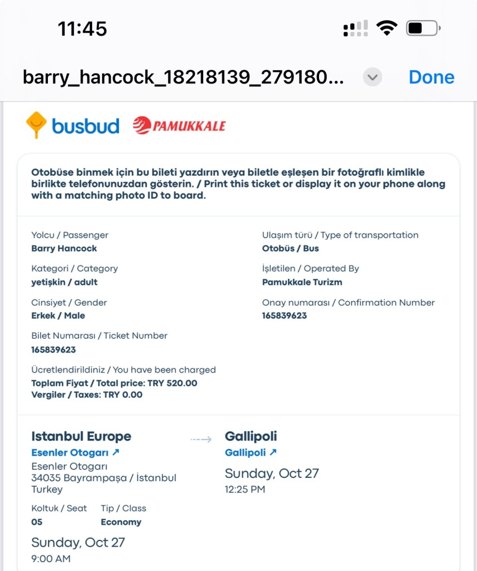This screenshot has height=571, width=477.
Task: Tap the Istanbul Europe departure heading
Action: [81, 436]
